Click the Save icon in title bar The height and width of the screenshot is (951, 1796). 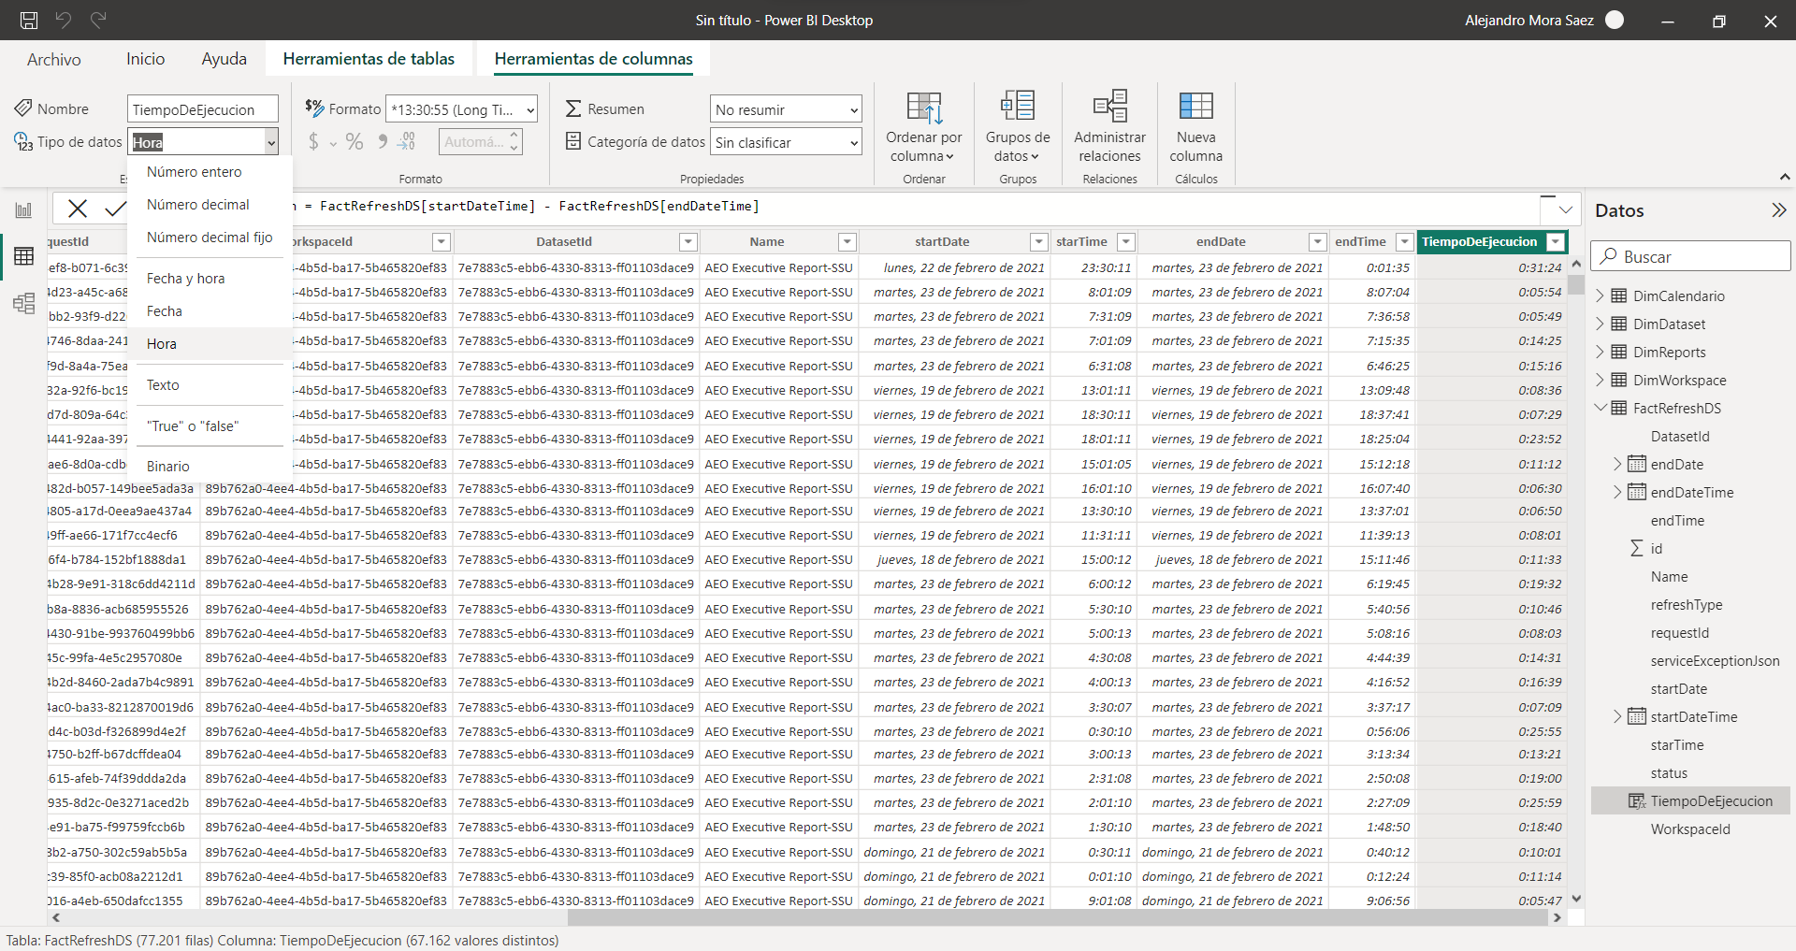pos(29,20)
